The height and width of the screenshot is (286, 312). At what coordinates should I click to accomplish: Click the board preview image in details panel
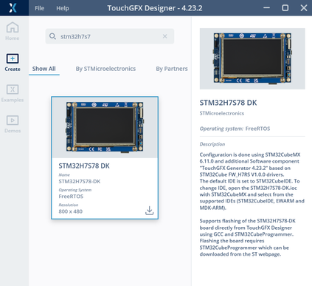(252, 58)
